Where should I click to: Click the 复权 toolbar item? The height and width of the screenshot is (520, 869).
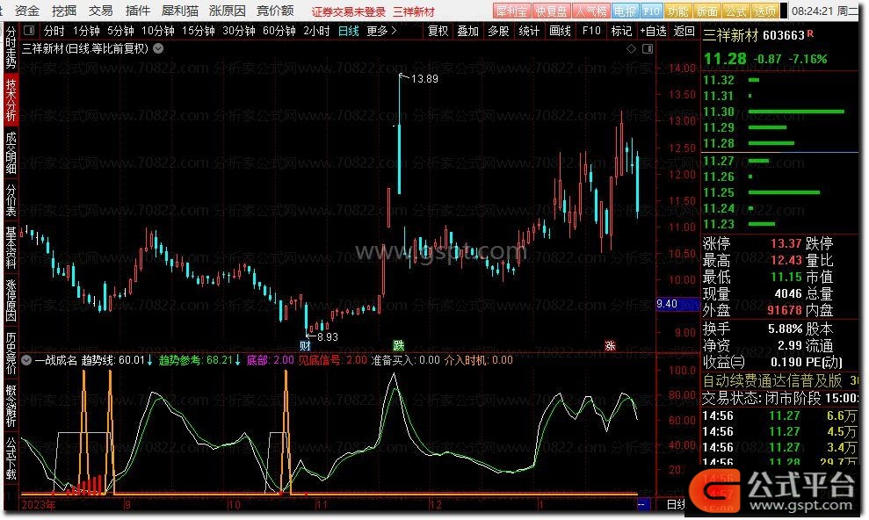438,31
